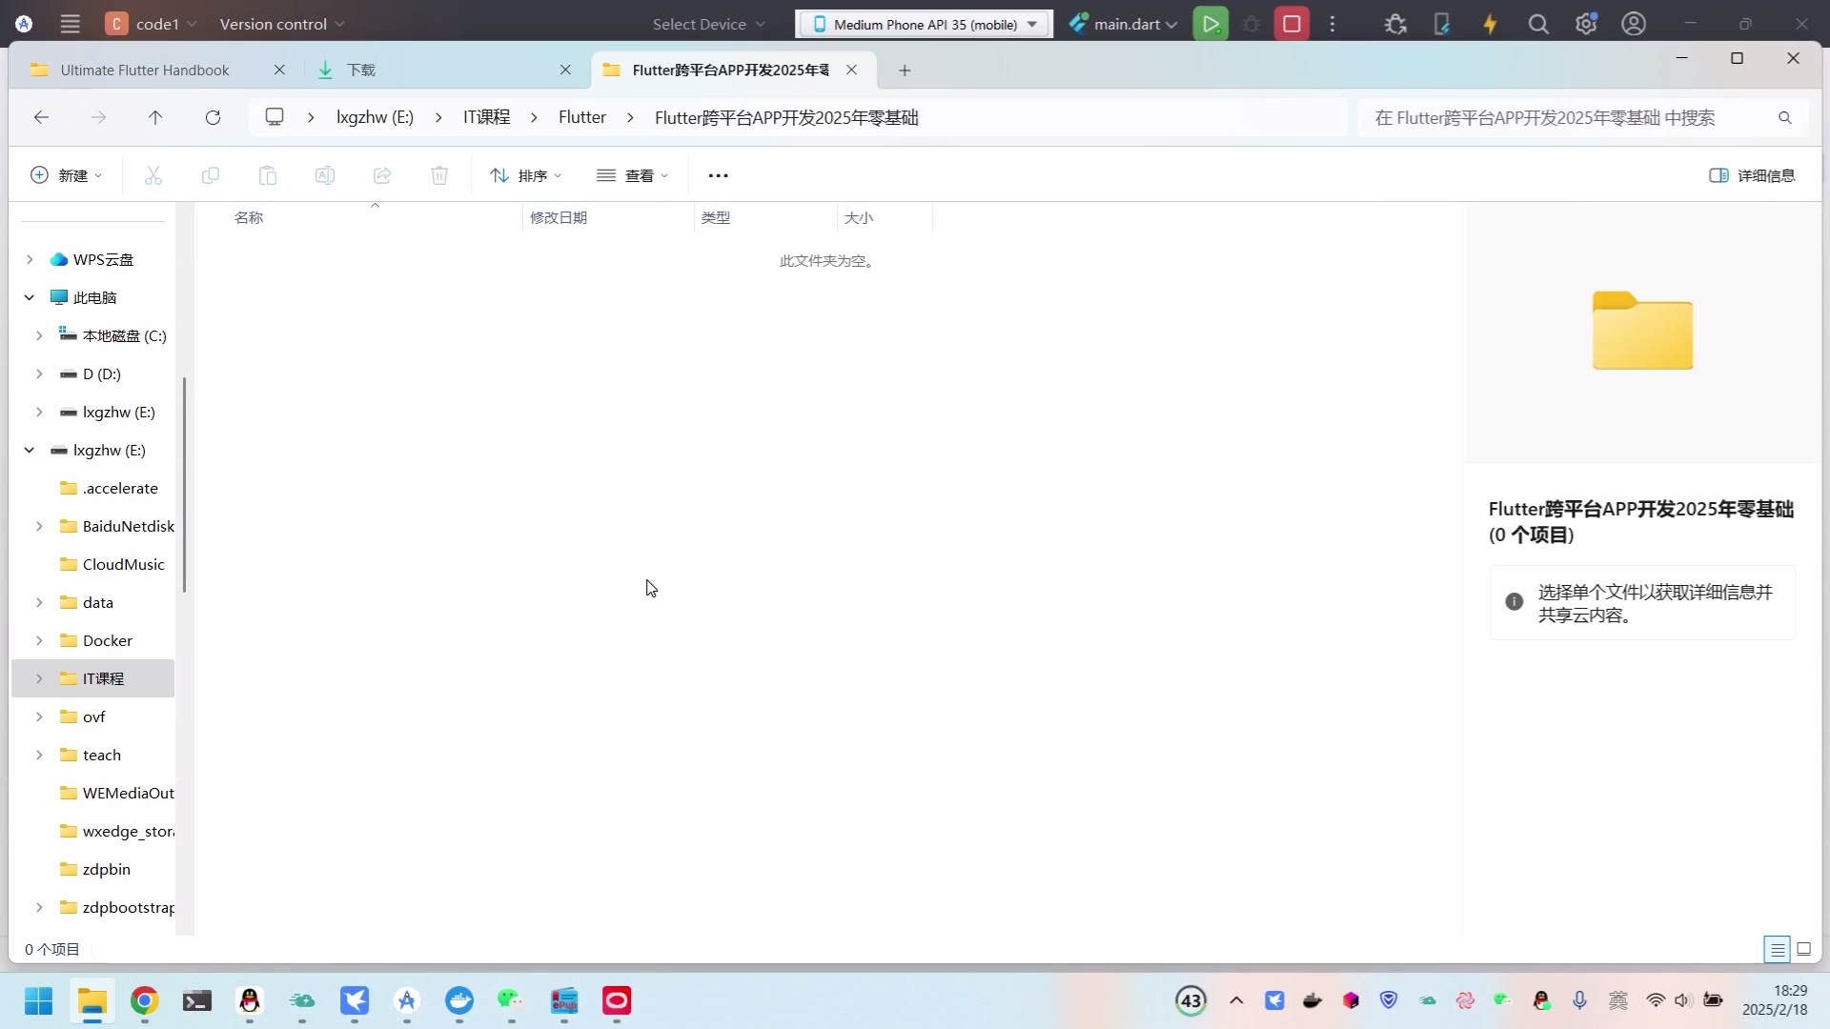Switch to details view in status bar
This screenshot has height=1029, width=1830.
pyautogui.click(x=1777, y=949)
